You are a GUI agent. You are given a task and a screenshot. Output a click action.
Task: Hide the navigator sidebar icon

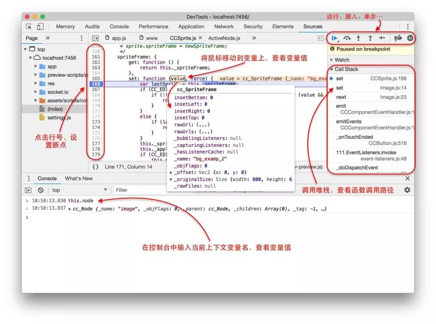[x=95, y=38]
